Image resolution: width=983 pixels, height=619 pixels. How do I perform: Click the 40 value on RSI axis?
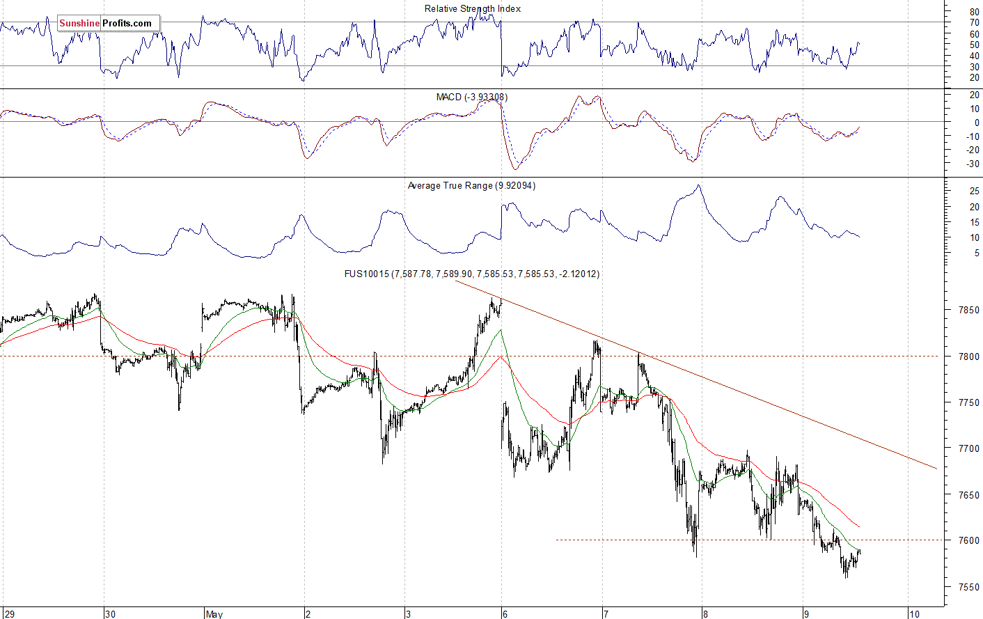coord(974,56)
